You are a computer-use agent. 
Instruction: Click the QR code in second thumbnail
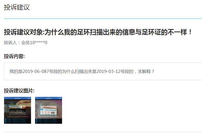point(53,113)
